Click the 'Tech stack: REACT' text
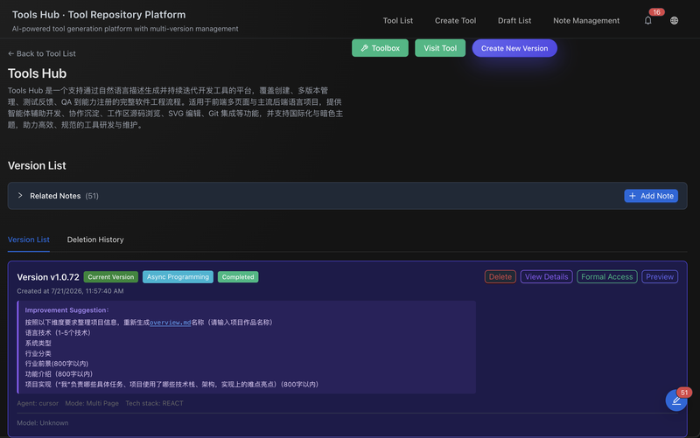This screenshot has width=700, height=438. (154, 403)
